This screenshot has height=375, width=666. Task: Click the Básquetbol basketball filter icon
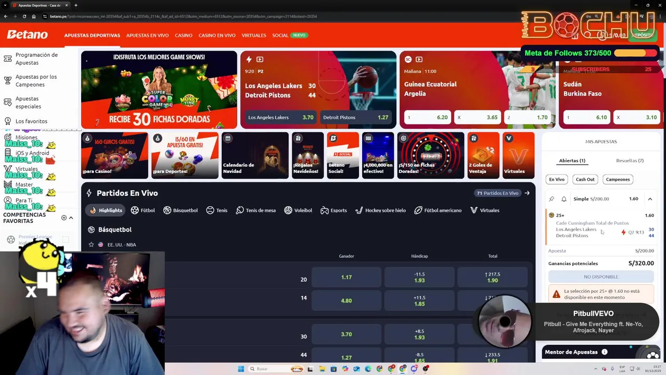click(x=167, y=210)
